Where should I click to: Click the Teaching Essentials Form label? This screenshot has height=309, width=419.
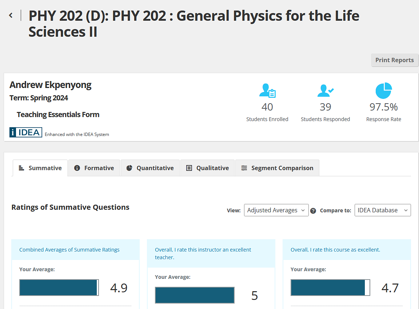58,115
